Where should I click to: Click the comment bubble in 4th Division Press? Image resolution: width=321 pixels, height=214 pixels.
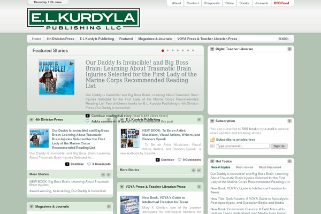(89, 164)
